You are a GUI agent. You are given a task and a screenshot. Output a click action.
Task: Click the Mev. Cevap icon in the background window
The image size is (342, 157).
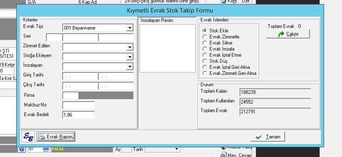(224, 155)
